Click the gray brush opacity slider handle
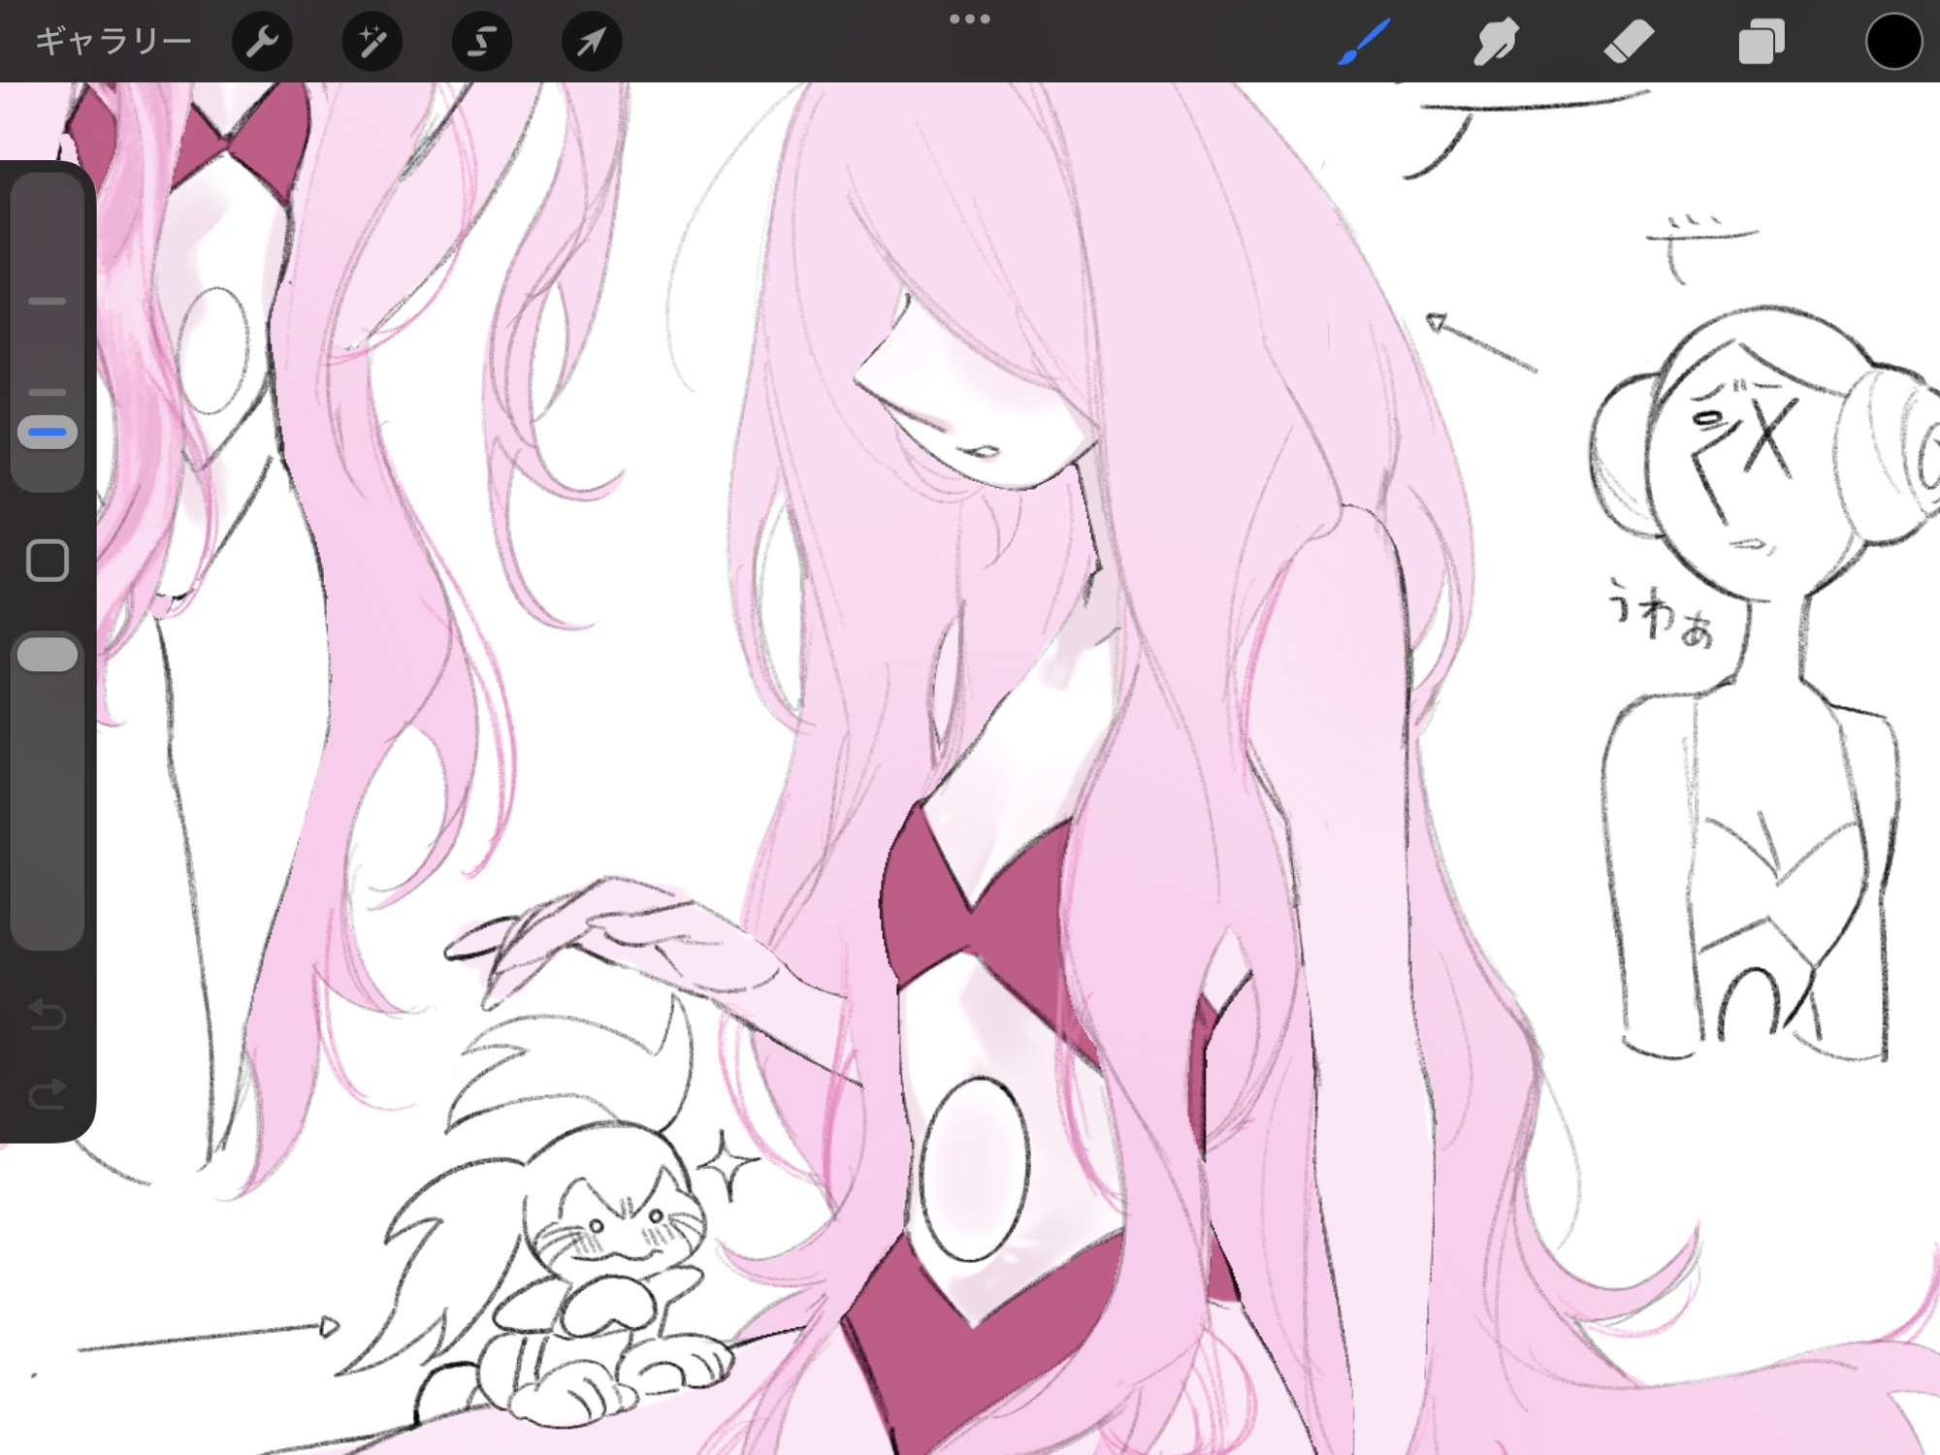 (48, 655)
